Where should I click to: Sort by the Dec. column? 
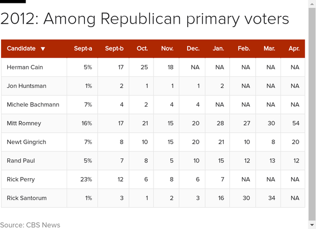coord(193,48)
